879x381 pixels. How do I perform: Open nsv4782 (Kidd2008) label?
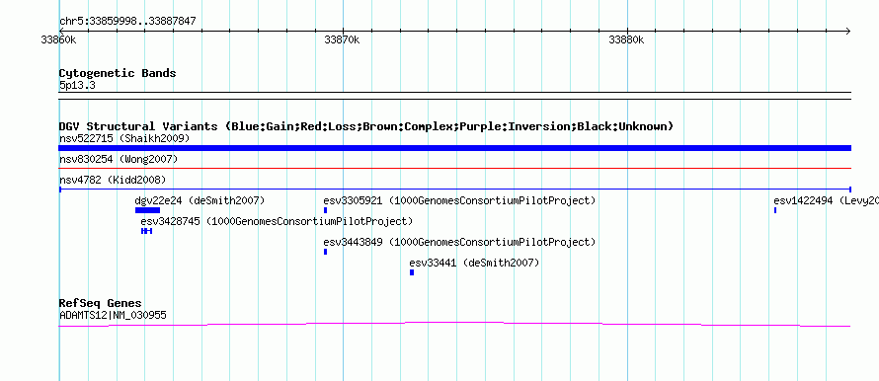[113, 180]
